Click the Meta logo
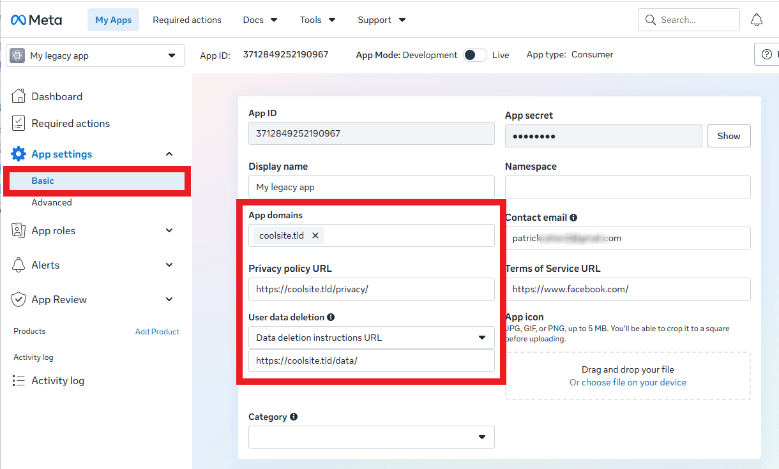 tap(36, 20)
